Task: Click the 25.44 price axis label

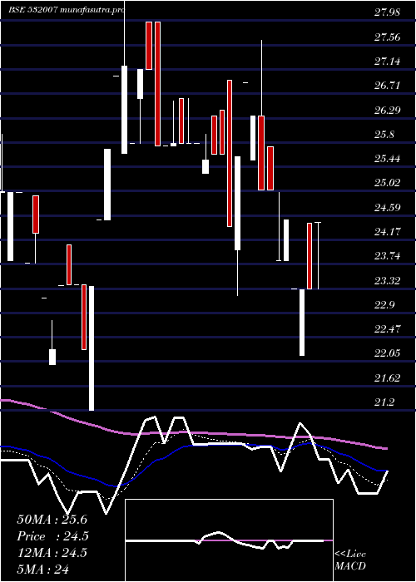Action: click(387, 159)
